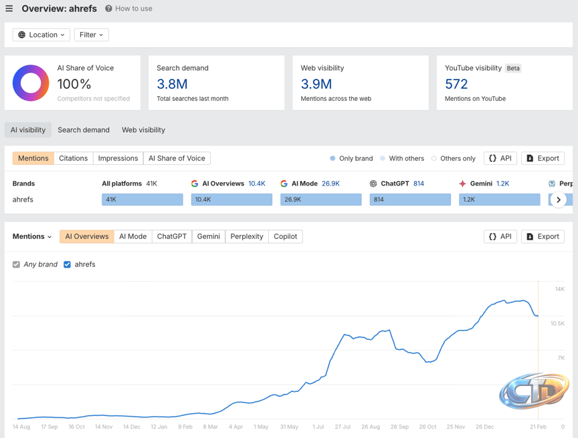Uncheck the ahrefs checkbox
578x438 pixels.
point(67,264)
